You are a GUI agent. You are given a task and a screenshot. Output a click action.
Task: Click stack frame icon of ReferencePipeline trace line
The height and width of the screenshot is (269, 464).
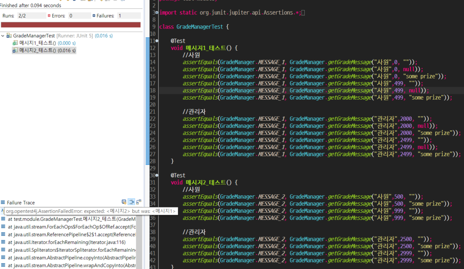click(x=3, y=234)
